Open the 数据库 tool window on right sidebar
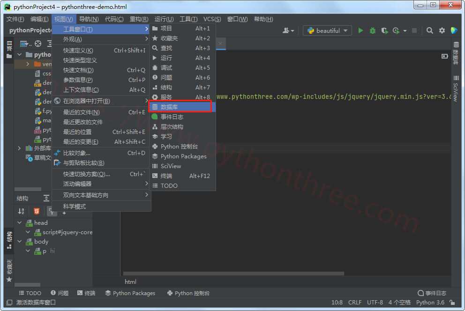465x311 pixels. [456, 53]
